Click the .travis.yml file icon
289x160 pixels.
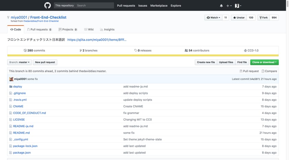pos(11,100)
